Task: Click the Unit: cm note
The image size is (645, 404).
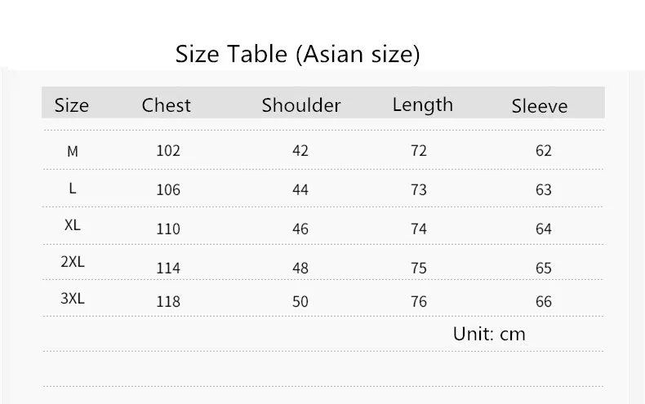Action: pyautogui.click(x=489, y=334)
